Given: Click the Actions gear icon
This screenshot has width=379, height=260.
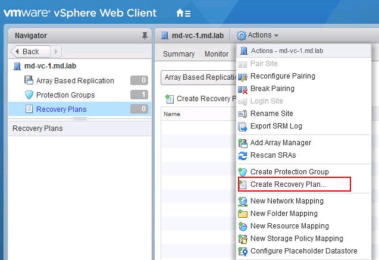Looking at the screenshot, I should [241, 36].
